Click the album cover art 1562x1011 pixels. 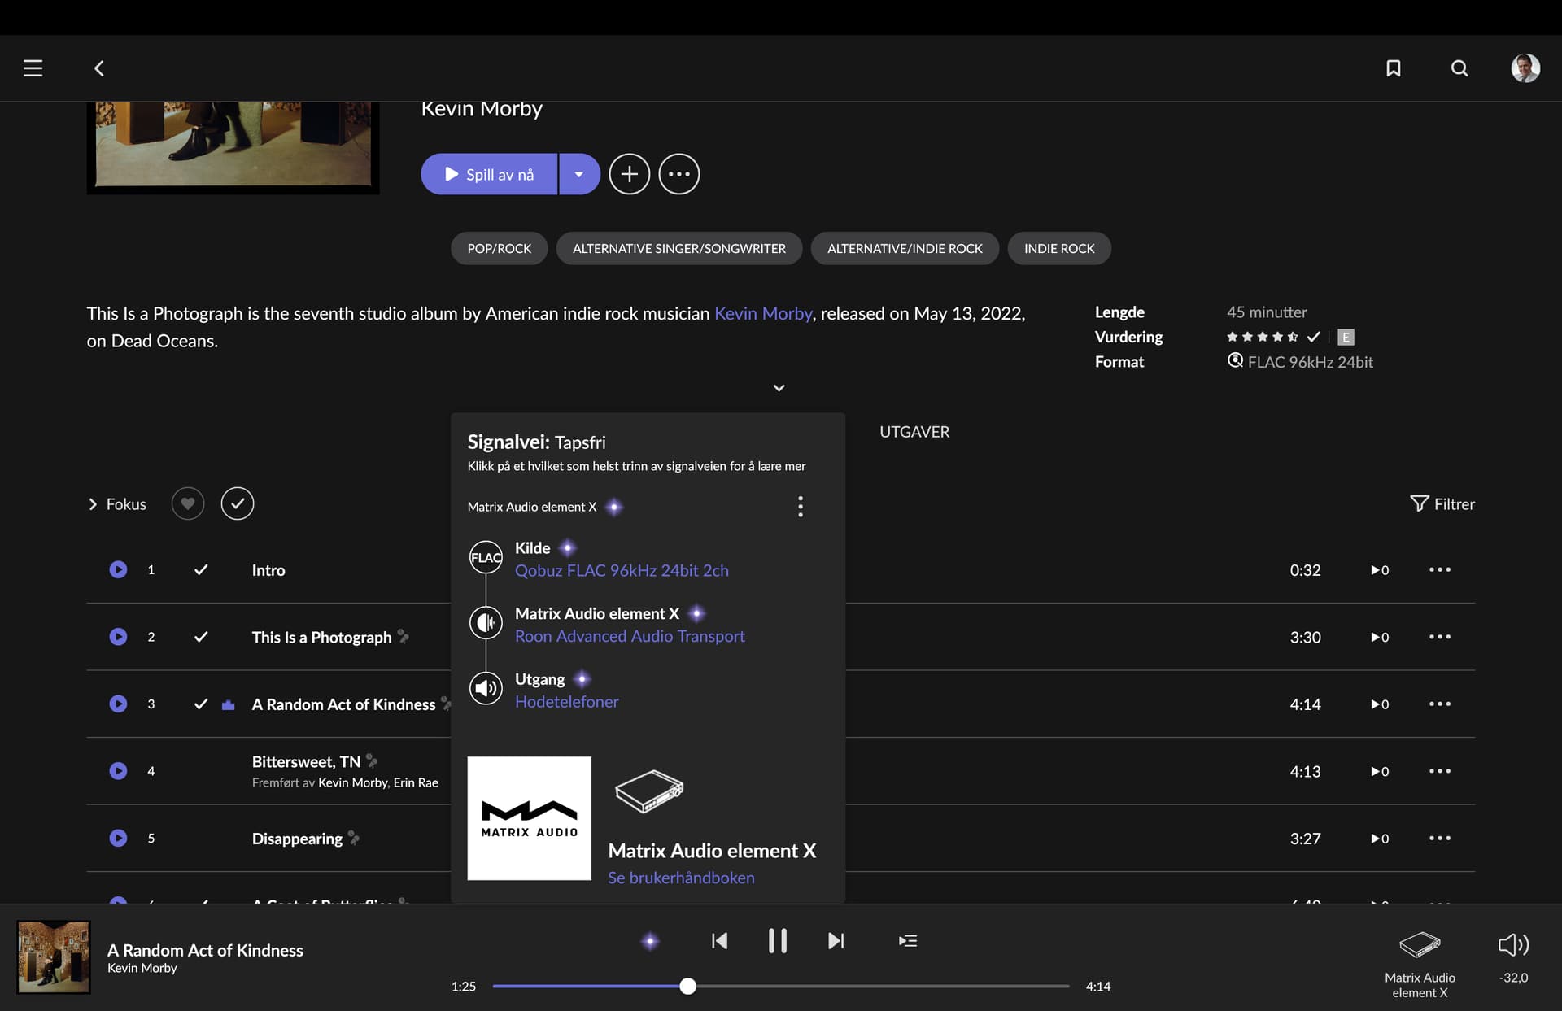click(x=233, y=146)
